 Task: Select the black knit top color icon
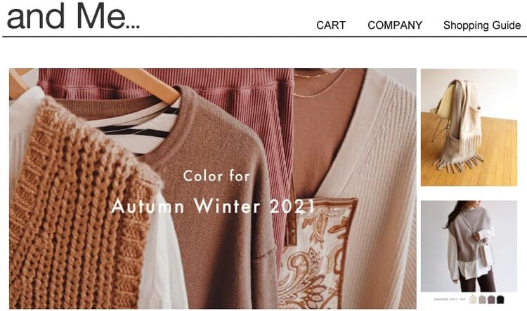coord(500,299)
